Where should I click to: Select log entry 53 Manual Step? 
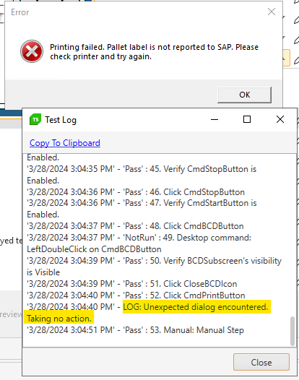(x=135, y=330)
